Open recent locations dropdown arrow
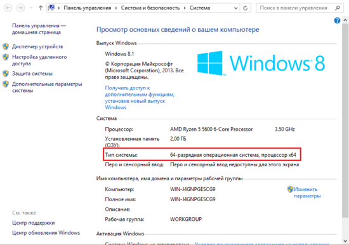 point(31,8)
